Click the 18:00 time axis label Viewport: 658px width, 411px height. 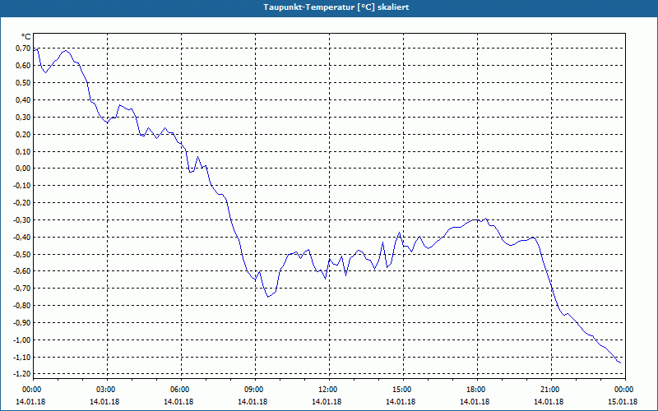point(476,390)
